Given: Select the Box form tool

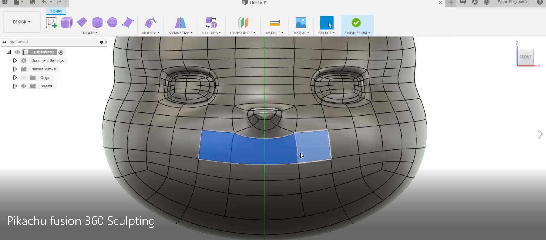Looking at the screenshot, I should (67, 22).
